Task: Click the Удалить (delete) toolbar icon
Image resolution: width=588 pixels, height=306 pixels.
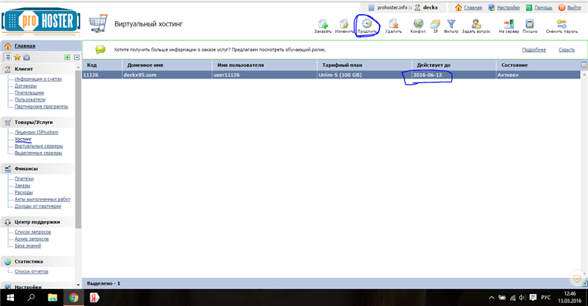Action: (x=393, y=26)
